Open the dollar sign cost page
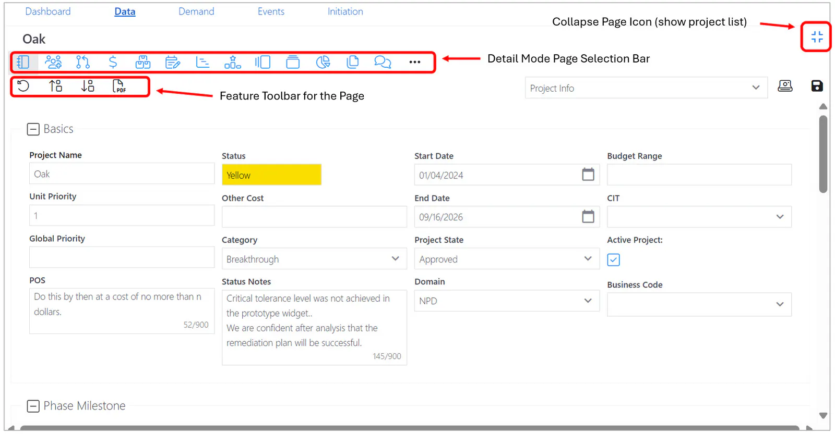The image size is (835, 434). [113, 63]
